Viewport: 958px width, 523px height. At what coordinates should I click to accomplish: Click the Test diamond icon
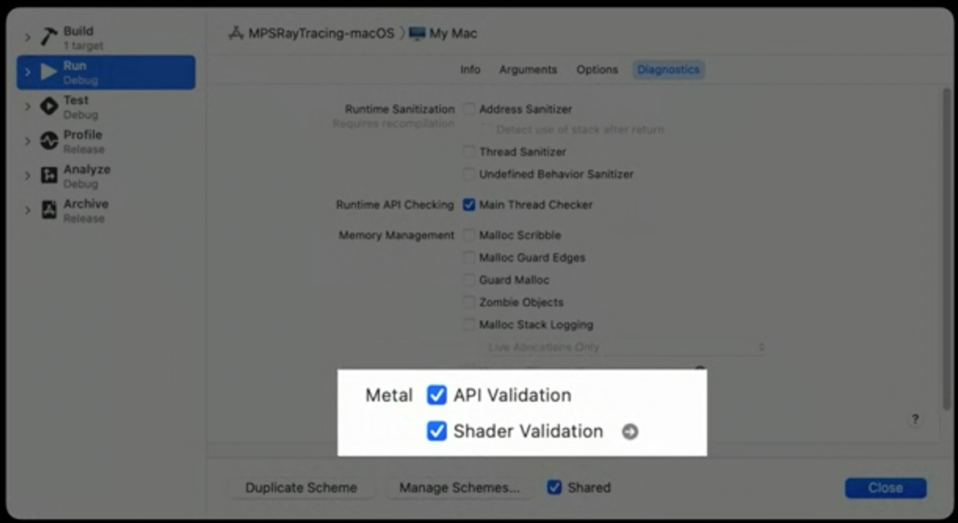pyautogui.click(x=49, y=106)
